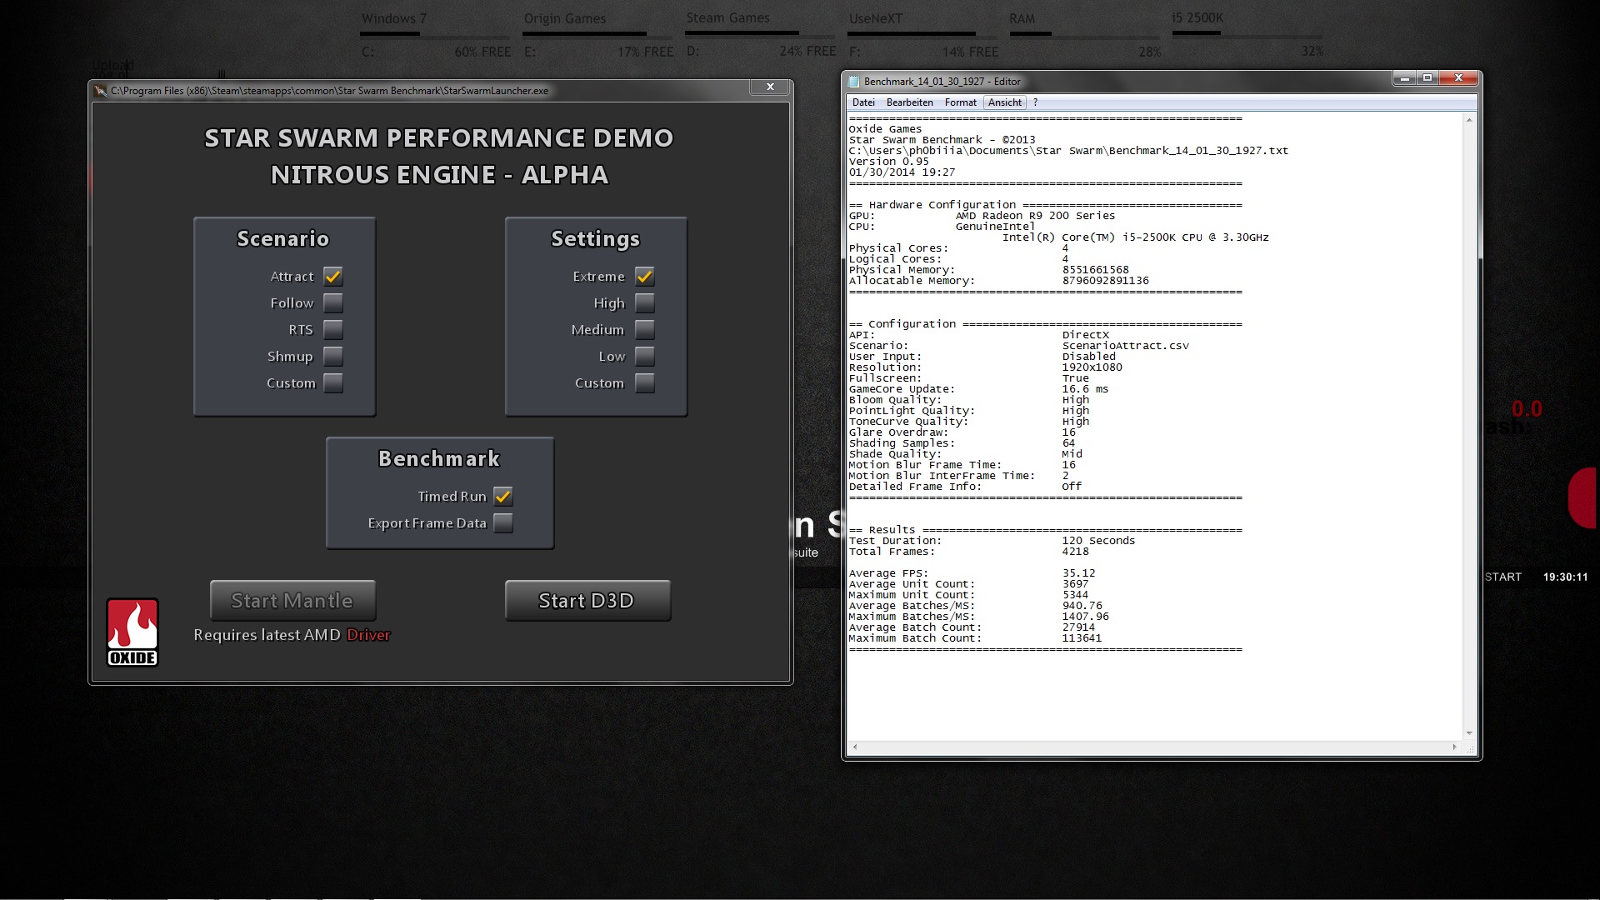Minimize the Benchmark Editor window
Viewport: 1600px width, 900px height.
pyautogui.click(x=1404, y=77)
